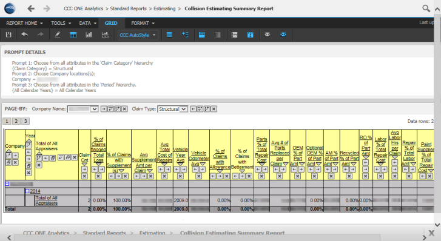
Task: Open Total of All Appraisers link
Action: point(47,200)
